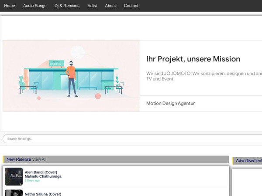The image size is (262, 196).
Task: Click the Advertisement section header
Action: point(247,161)
